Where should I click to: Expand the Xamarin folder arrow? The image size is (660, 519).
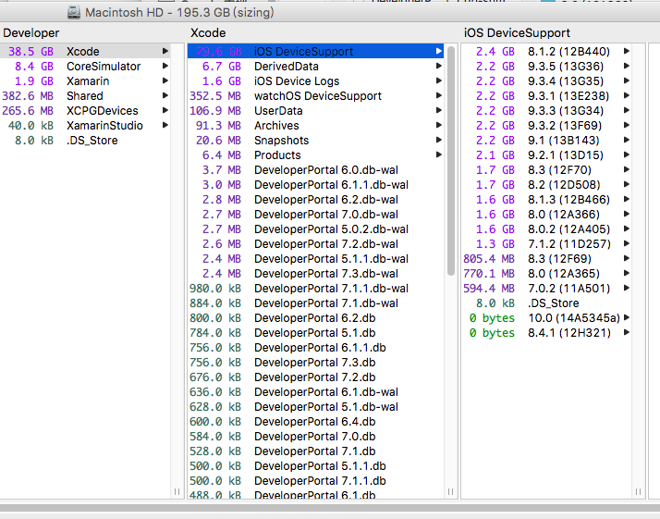point(165,81)
